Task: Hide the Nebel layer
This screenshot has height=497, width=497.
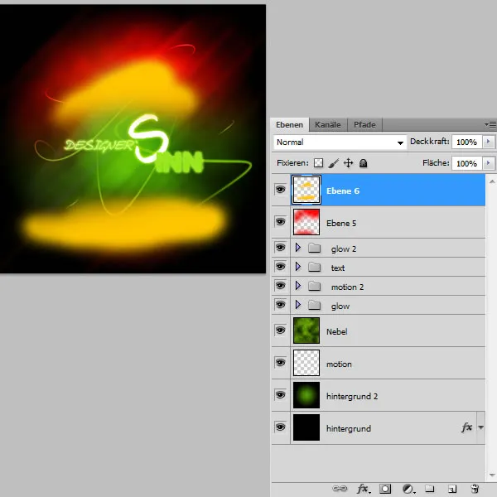Action: click(x=279, y=331)
